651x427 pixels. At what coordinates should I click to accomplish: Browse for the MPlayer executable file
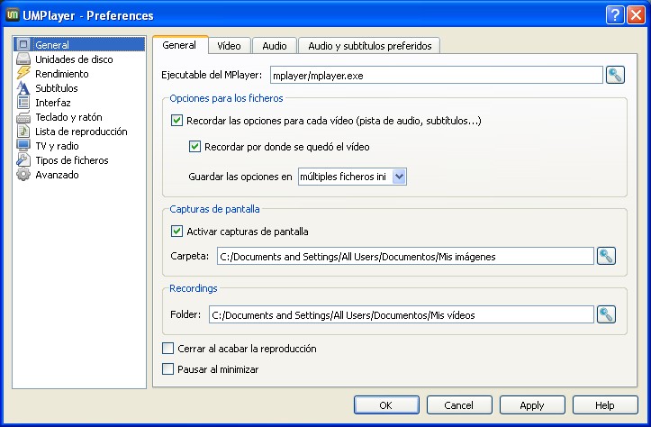(x=615, y=75)
